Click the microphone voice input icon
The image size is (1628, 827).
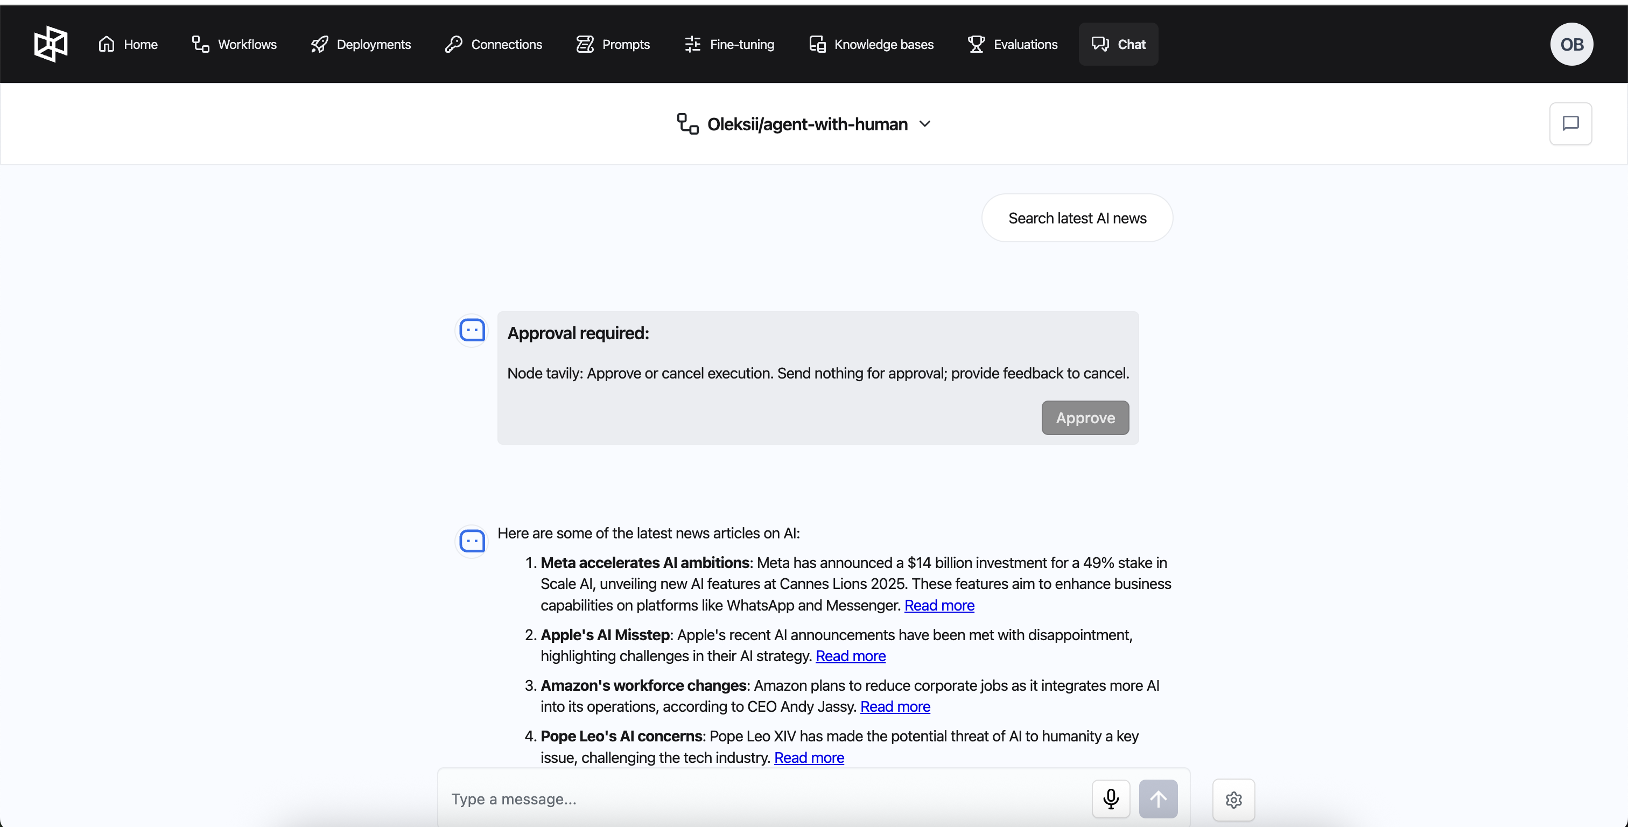pyautogui.click(x=1111, y=799)
